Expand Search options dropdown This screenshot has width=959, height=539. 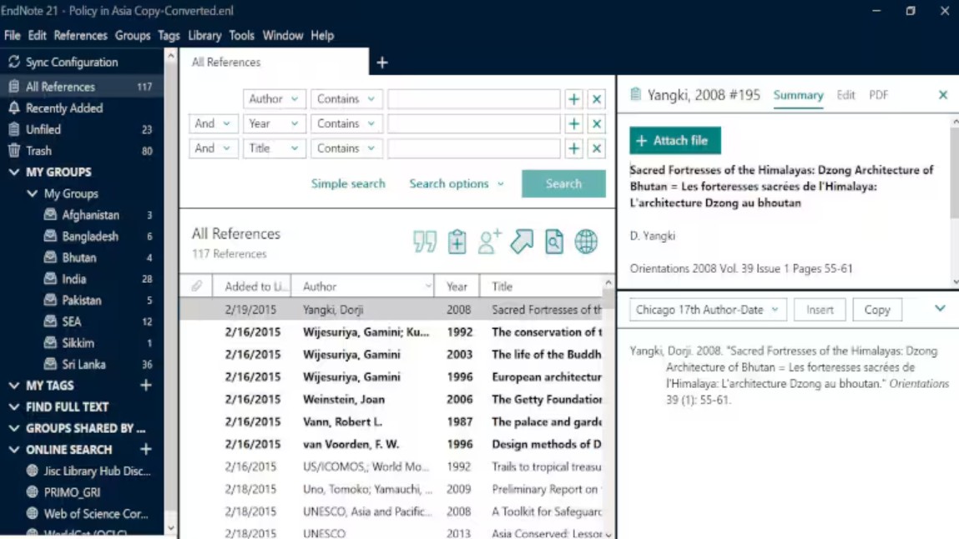(456, 184)
